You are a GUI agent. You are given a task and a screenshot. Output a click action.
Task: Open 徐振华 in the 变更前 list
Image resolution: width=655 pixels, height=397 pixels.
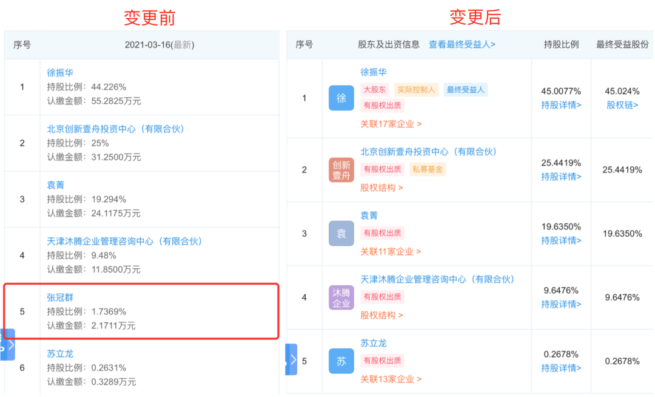(60, 73)
